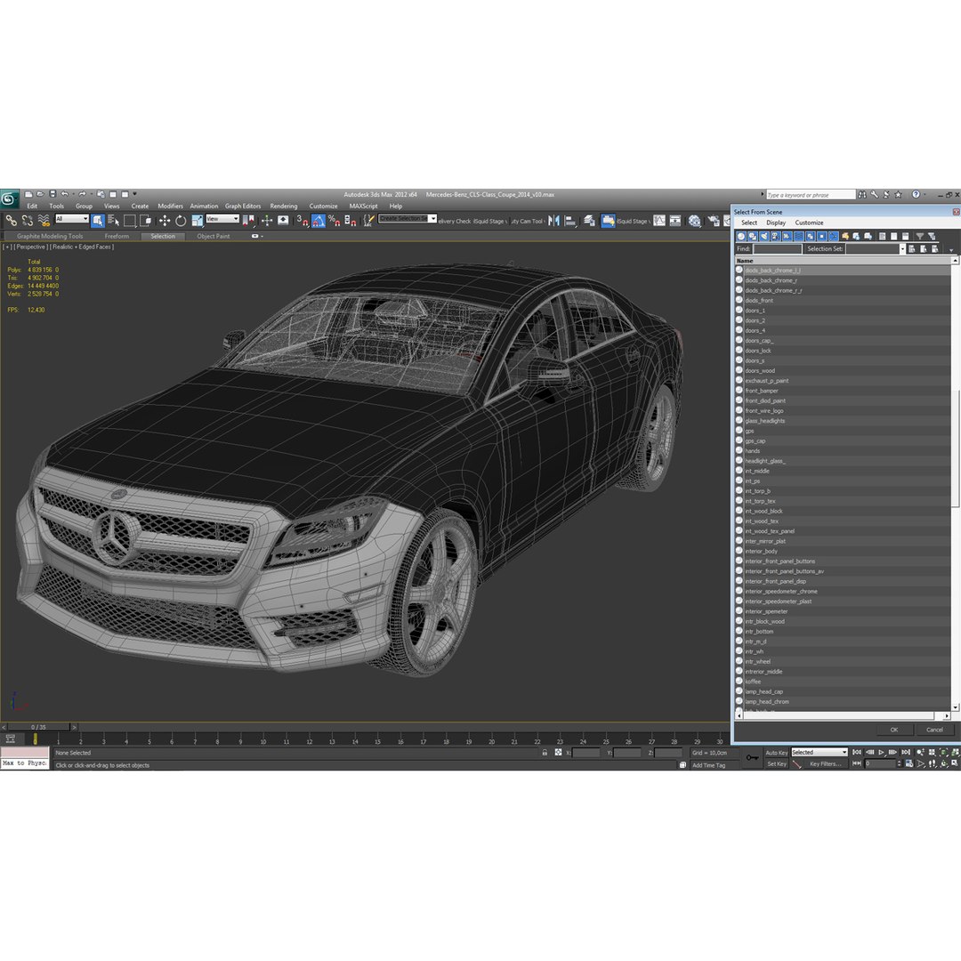Toggle Keyboard Shortcut Override
The height and width of the screenshot is (961, 961).
pos(283,221)
